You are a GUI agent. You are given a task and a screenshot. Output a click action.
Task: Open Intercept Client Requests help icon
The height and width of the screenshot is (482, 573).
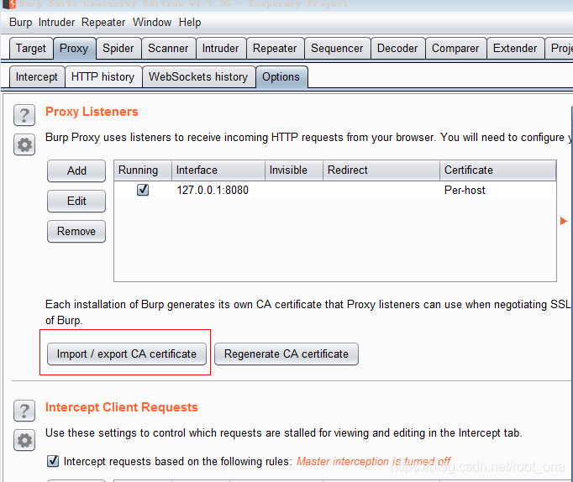[x=24, y=411]
